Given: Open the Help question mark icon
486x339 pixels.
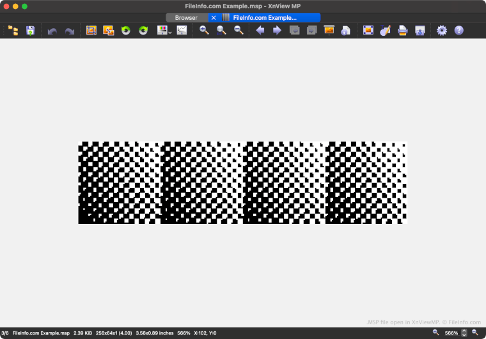Looking at the screenshot, I should 459,31.
